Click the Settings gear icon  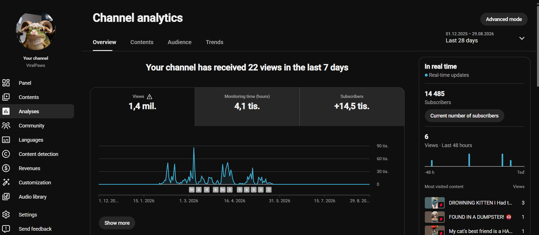[6, 215]
